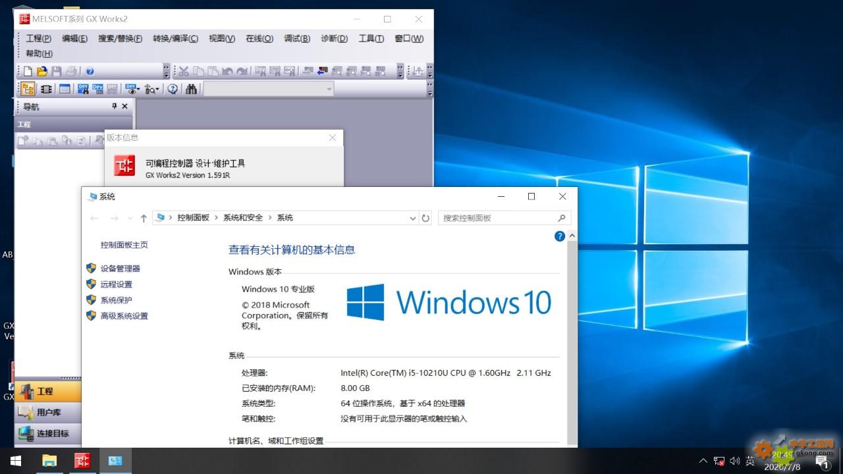Expand the second-row toolbar overflow chevron
The width and height of the screenshot is (843, 474).
point(430,89)
